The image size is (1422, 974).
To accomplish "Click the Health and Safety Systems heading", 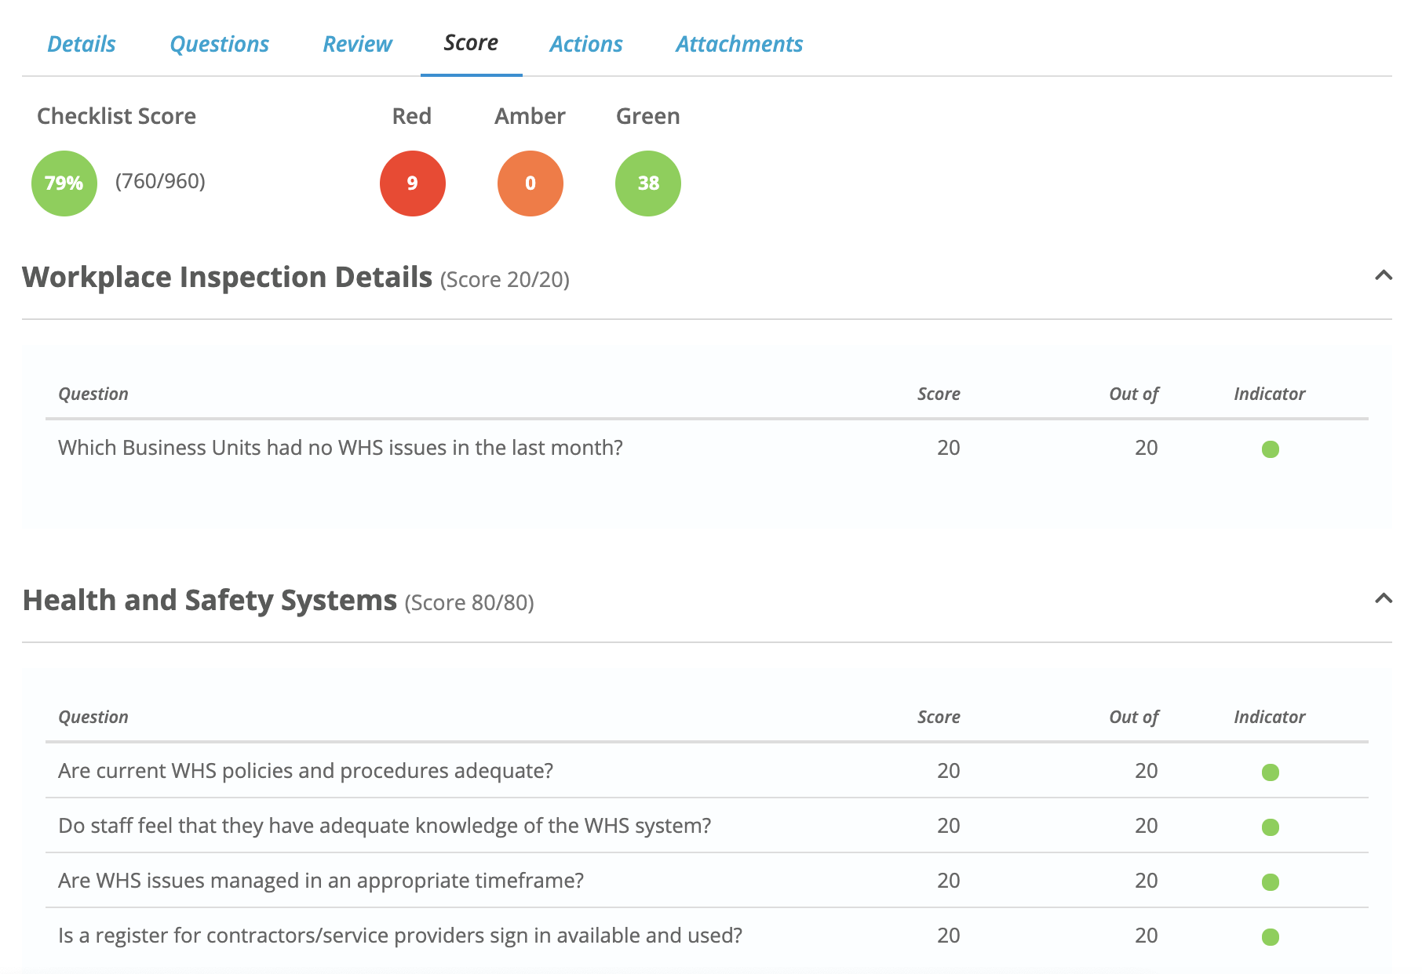I will point(209,600).
